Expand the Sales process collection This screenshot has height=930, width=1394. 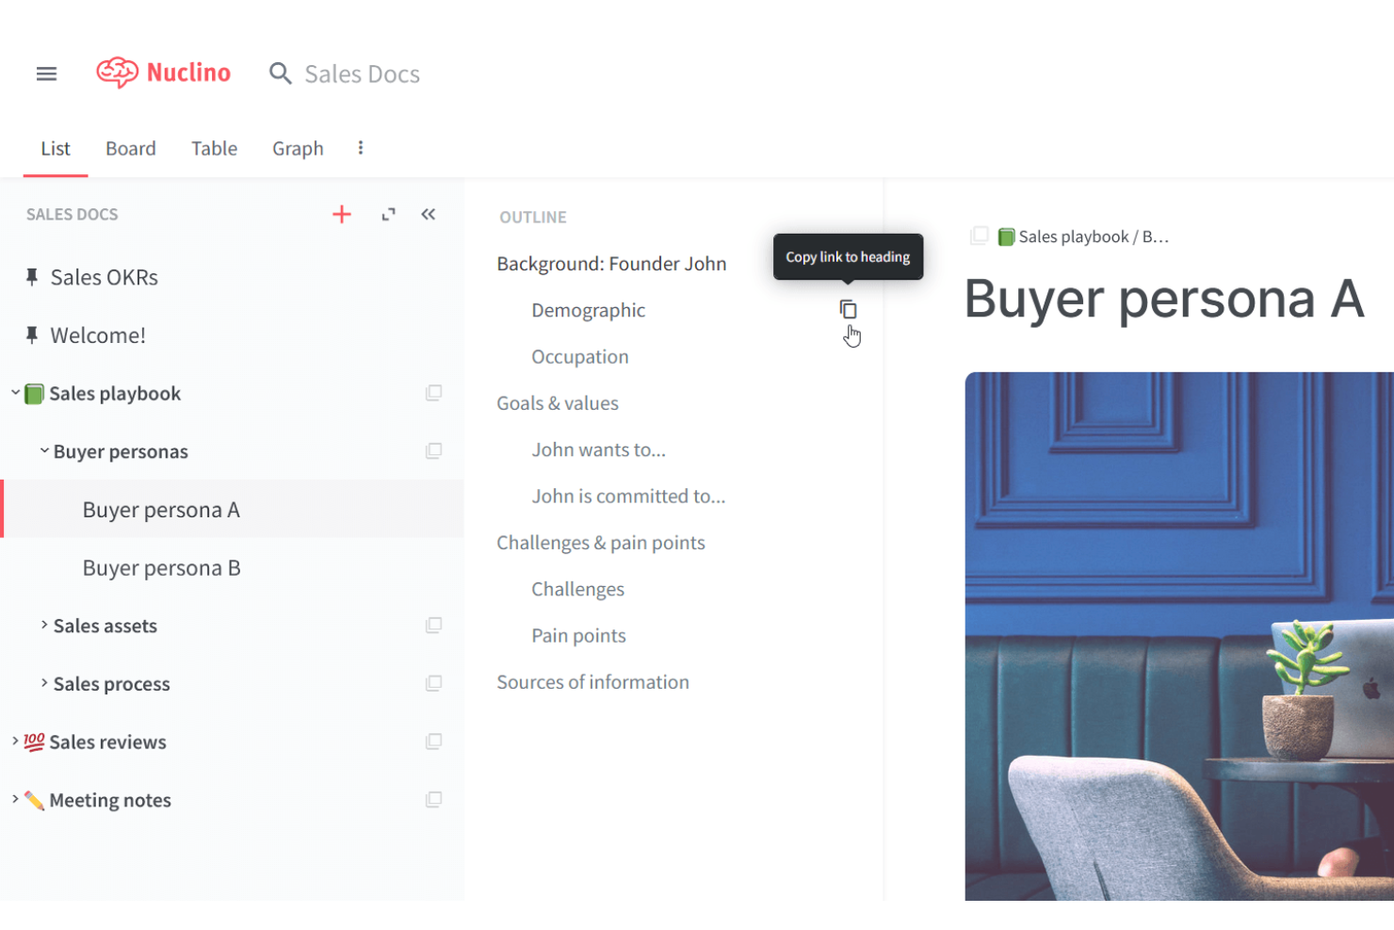pyautogui.click(x=44, y=683)
